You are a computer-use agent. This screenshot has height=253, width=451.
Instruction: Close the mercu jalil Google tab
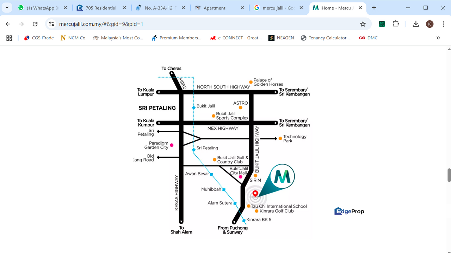click(301, 8)
